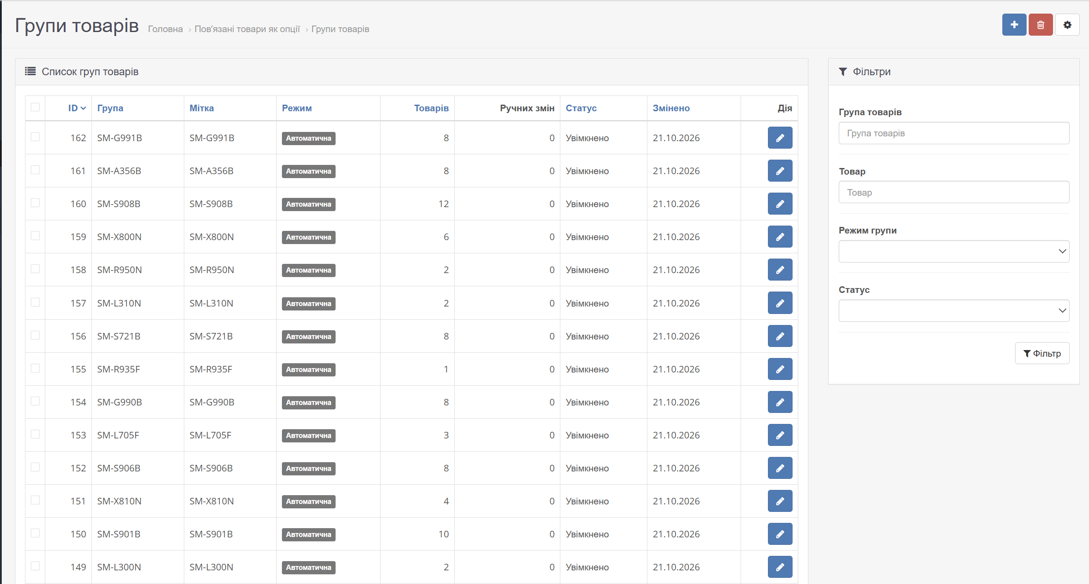Open Пов'язані товари як опції breadcrumb
1089x584 pixels.
[x=247, y=29]
